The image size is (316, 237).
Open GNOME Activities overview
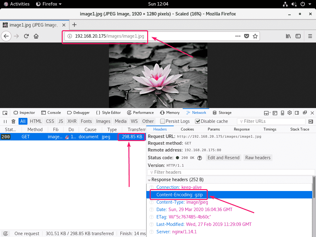click(x=17, y=4)
